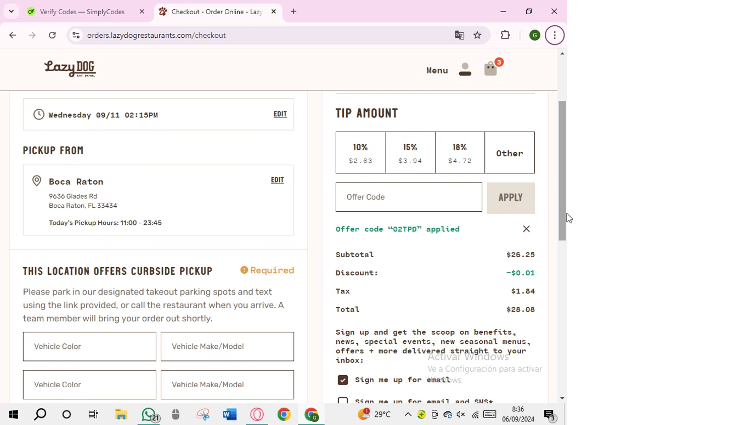Image resolution: width=756 pixels, height=425 pixels.
Task: Open Cortana circle icon on taskbar
Action: click(67, 414)
